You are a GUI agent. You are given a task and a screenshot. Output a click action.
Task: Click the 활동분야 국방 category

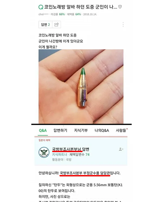coord(62,160)
